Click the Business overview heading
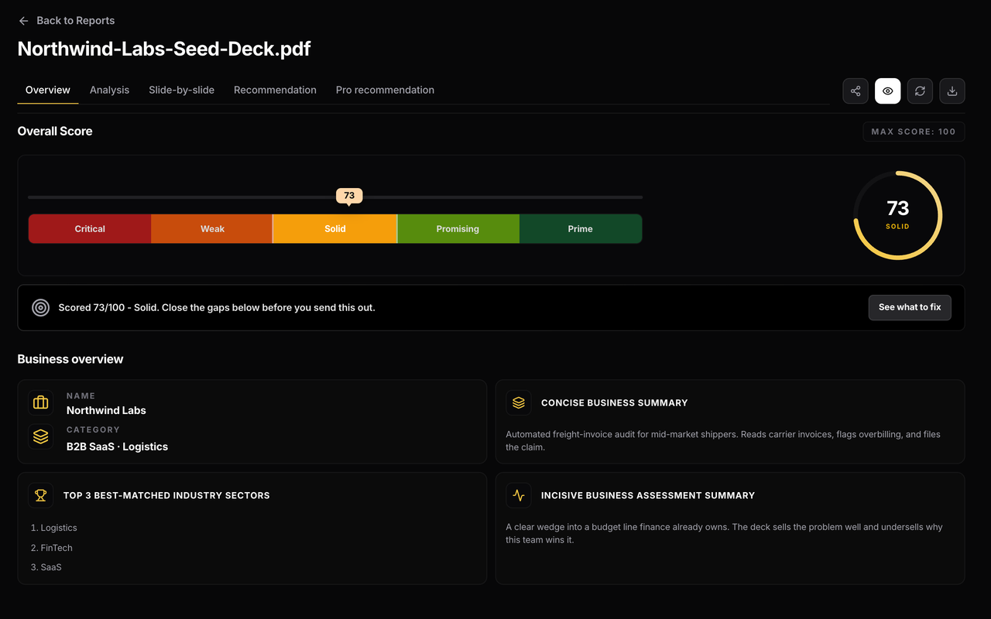The height and width of the screenshot is (619, 991). pyautogui.click(x=70, y=359)
